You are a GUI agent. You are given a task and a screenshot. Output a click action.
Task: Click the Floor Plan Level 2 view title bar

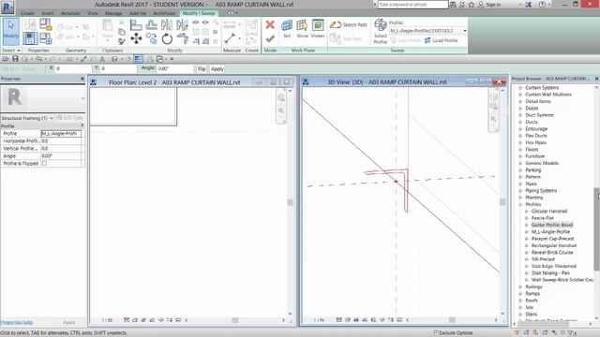174,82
